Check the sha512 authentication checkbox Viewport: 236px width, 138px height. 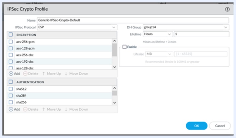pyautogui.click(x=11, y=89)
